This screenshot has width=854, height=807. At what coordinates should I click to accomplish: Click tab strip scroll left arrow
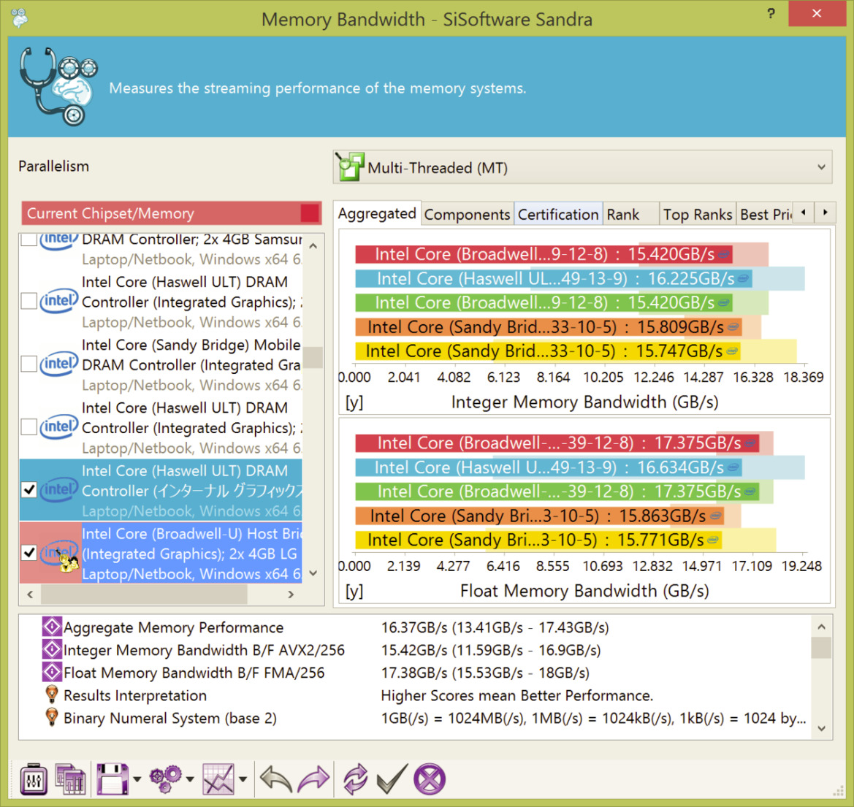point(804,213)
